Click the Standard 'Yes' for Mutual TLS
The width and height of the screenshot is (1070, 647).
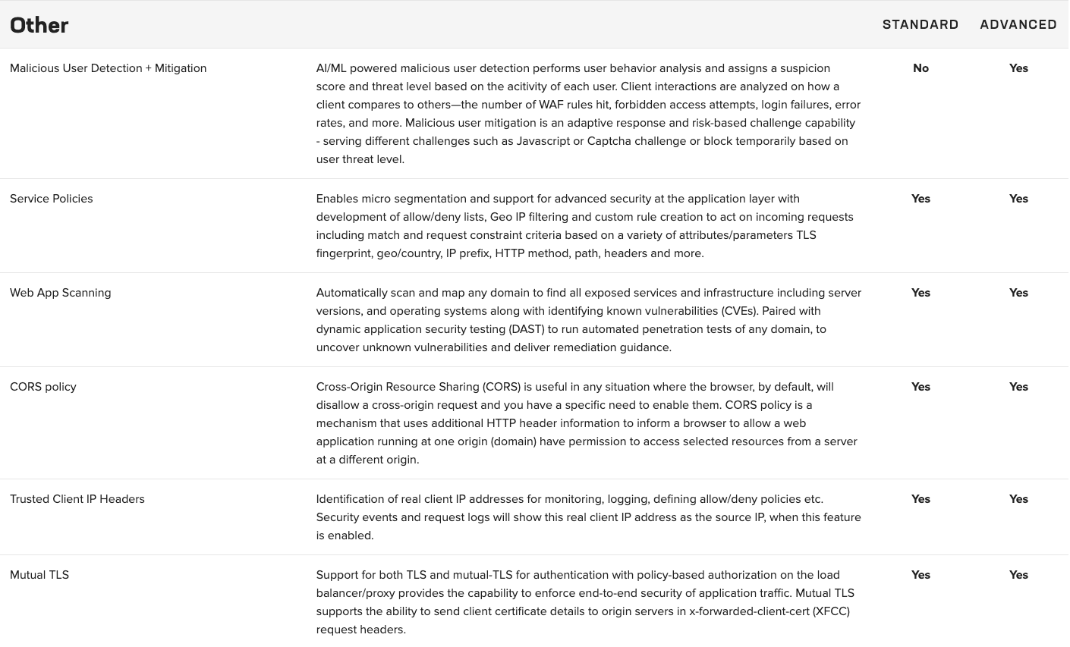point(921,575)
